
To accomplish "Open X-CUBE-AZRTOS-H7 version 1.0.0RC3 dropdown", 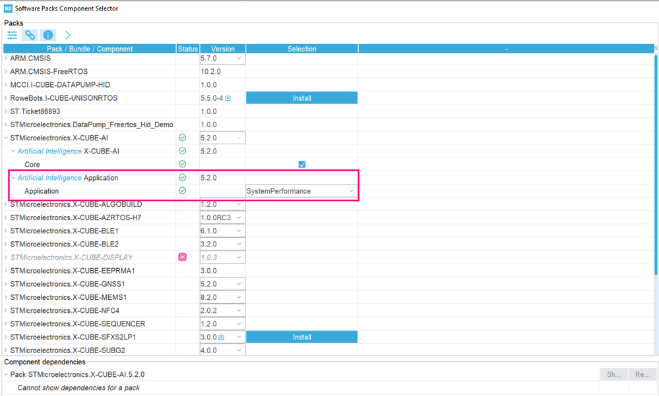I will click(222, 217).
